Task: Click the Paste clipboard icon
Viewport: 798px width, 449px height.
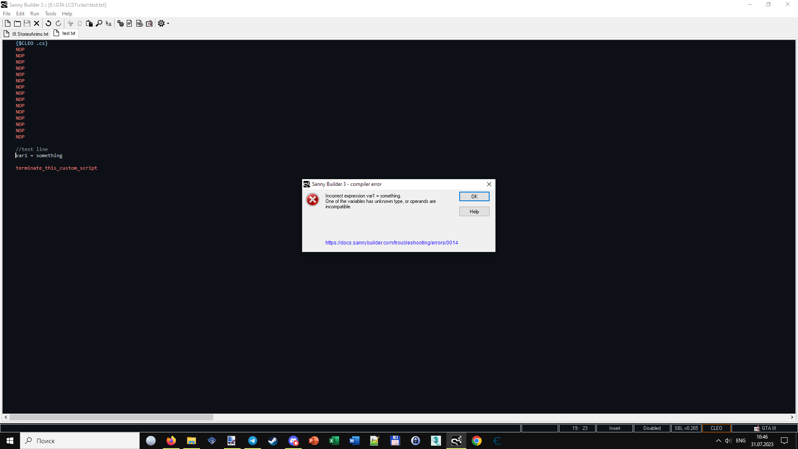Action: (89, 23)
